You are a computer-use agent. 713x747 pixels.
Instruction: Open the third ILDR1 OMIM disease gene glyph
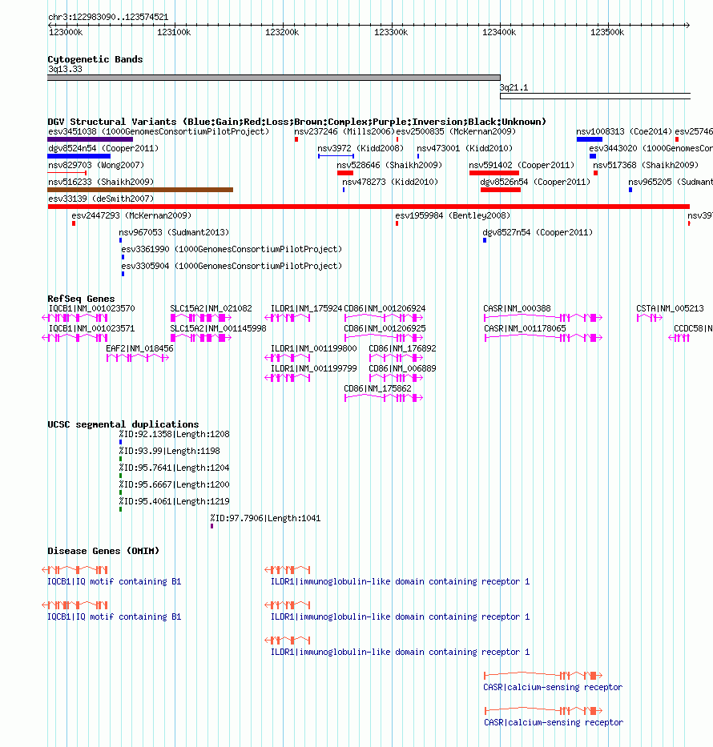pos(288,641)
